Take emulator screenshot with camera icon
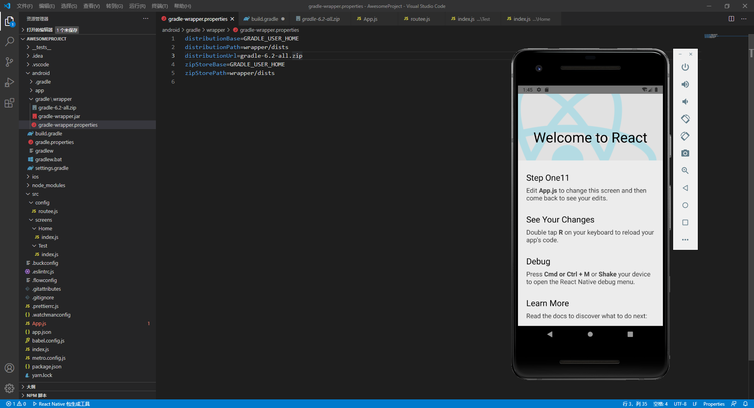This screenshot has height=408, width=754. 685,153
